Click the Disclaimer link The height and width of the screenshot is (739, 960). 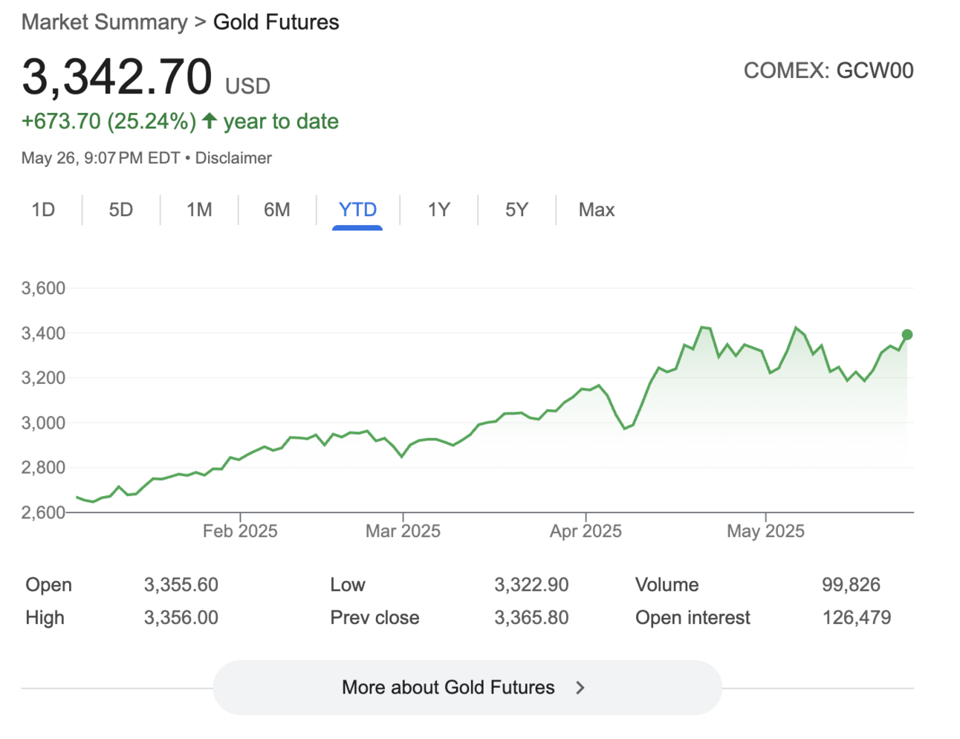[233, 158]
